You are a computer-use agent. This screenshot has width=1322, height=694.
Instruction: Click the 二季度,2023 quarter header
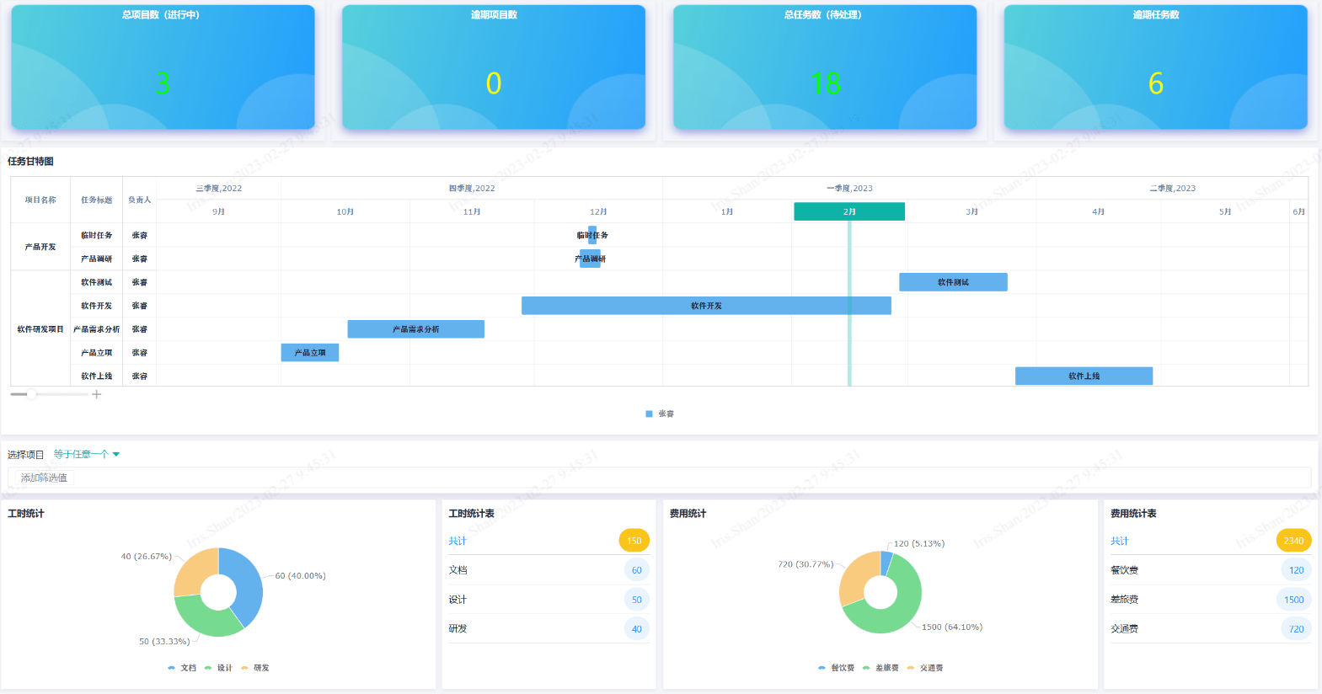click(x=1172, y=188)
